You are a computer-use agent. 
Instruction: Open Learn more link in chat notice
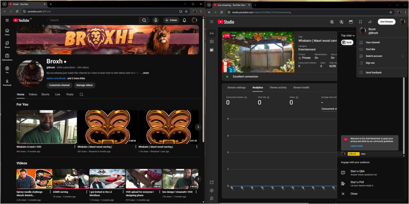click(357, 146)
